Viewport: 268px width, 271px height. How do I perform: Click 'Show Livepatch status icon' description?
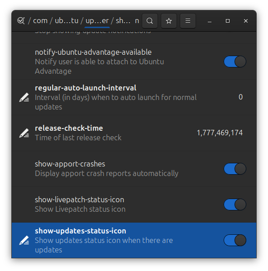80,209
